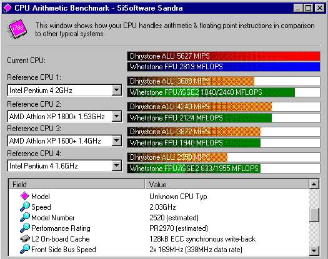Select the Intel Pentium 4 2GHz combo box
Viewport: 328px width, 259px height.
64,90
